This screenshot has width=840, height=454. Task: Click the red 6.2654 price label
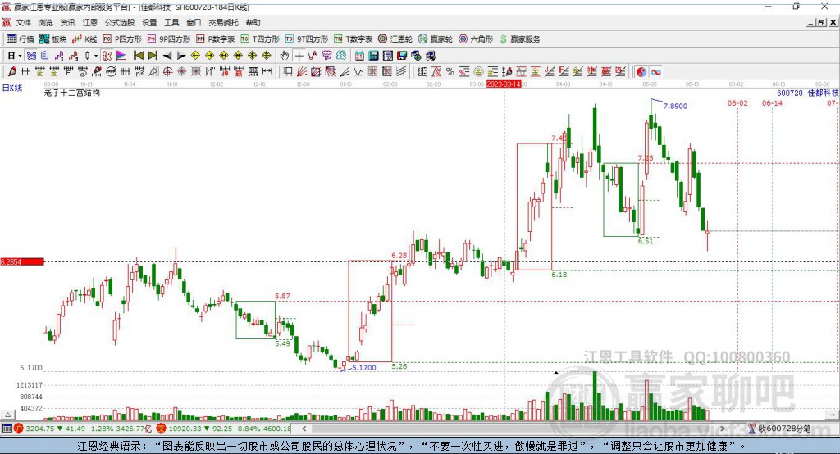point(22,261)
